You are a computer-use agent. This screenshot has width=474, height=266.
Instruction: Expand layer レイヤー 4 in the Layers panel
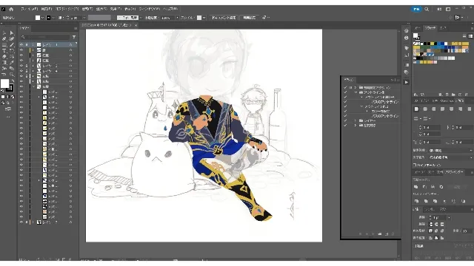[33, 71]
